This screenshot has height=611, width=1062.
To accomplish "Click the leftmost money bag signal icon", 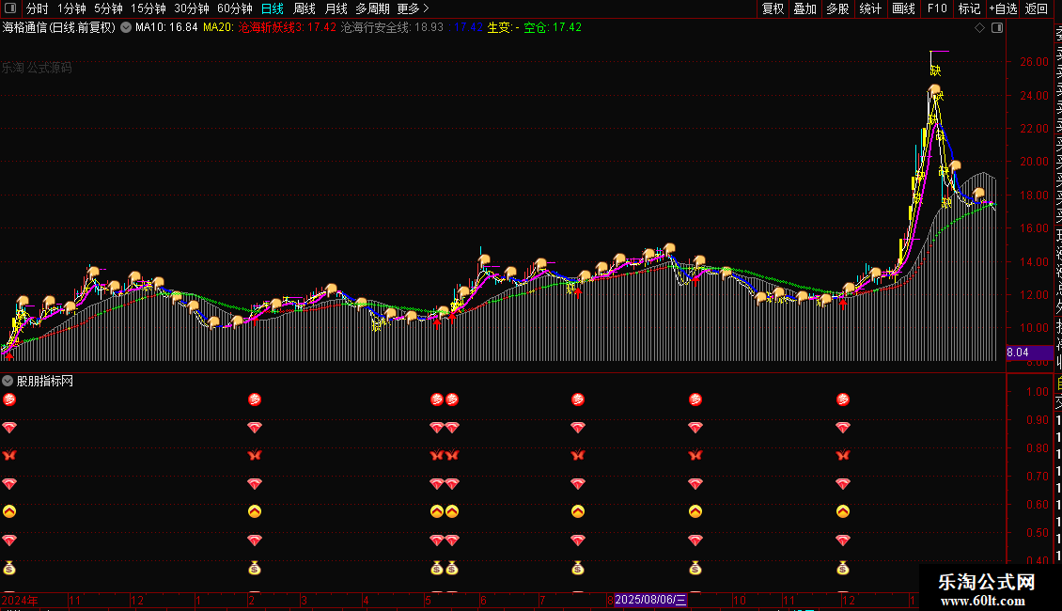I will tap(9, 568).
